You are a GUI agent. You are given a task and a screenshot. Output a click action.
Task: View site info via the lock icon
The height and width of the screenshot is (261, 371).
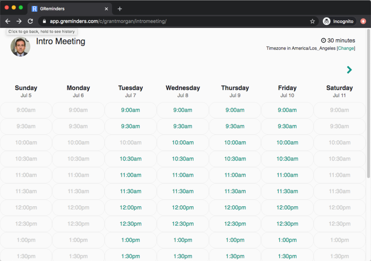tap(44, 21)
